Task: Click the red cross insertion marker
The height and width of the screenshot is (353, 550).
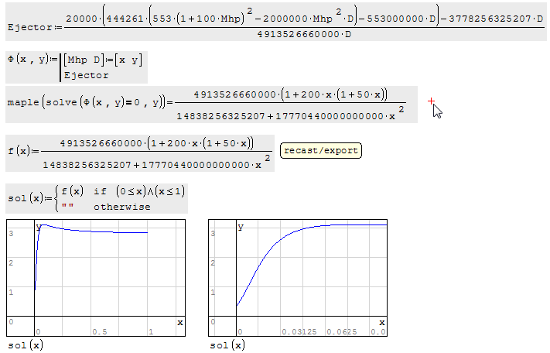Action: tap(431, 100)
